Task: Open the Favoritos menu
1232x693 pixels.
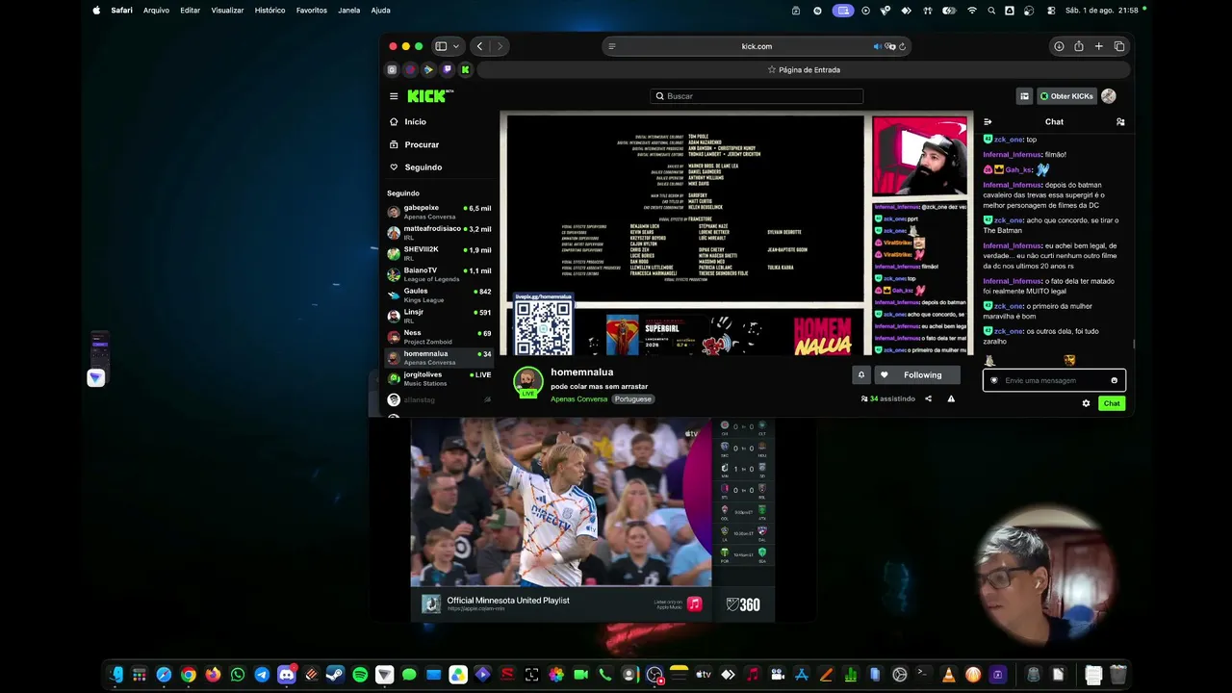Action: click(312, 11)
